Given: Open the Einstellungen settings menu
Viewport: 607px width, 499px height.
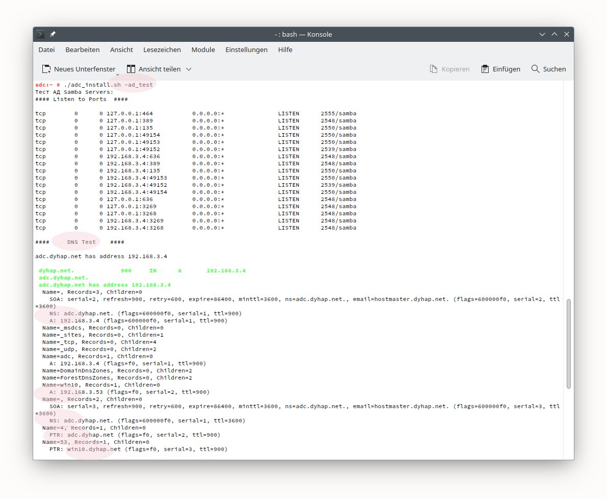Looking at the screenshot, I should 246,49.
